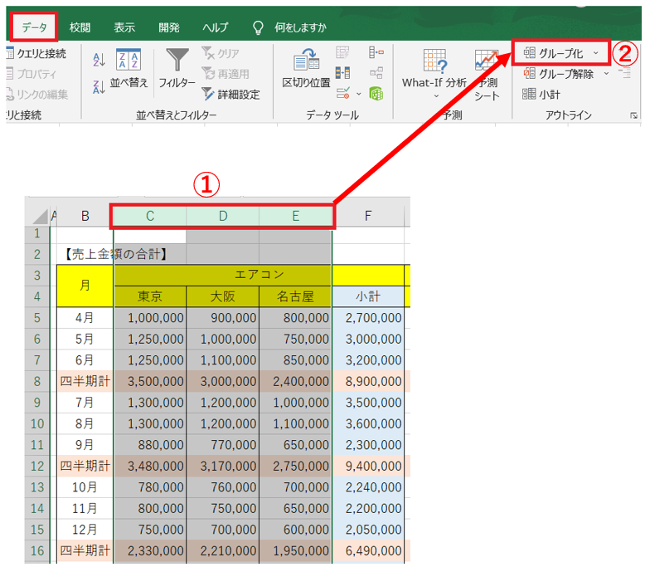The height and width of the screenshot is (567, 645).
Task: Select row 8 header
Action: pos(37,381)
